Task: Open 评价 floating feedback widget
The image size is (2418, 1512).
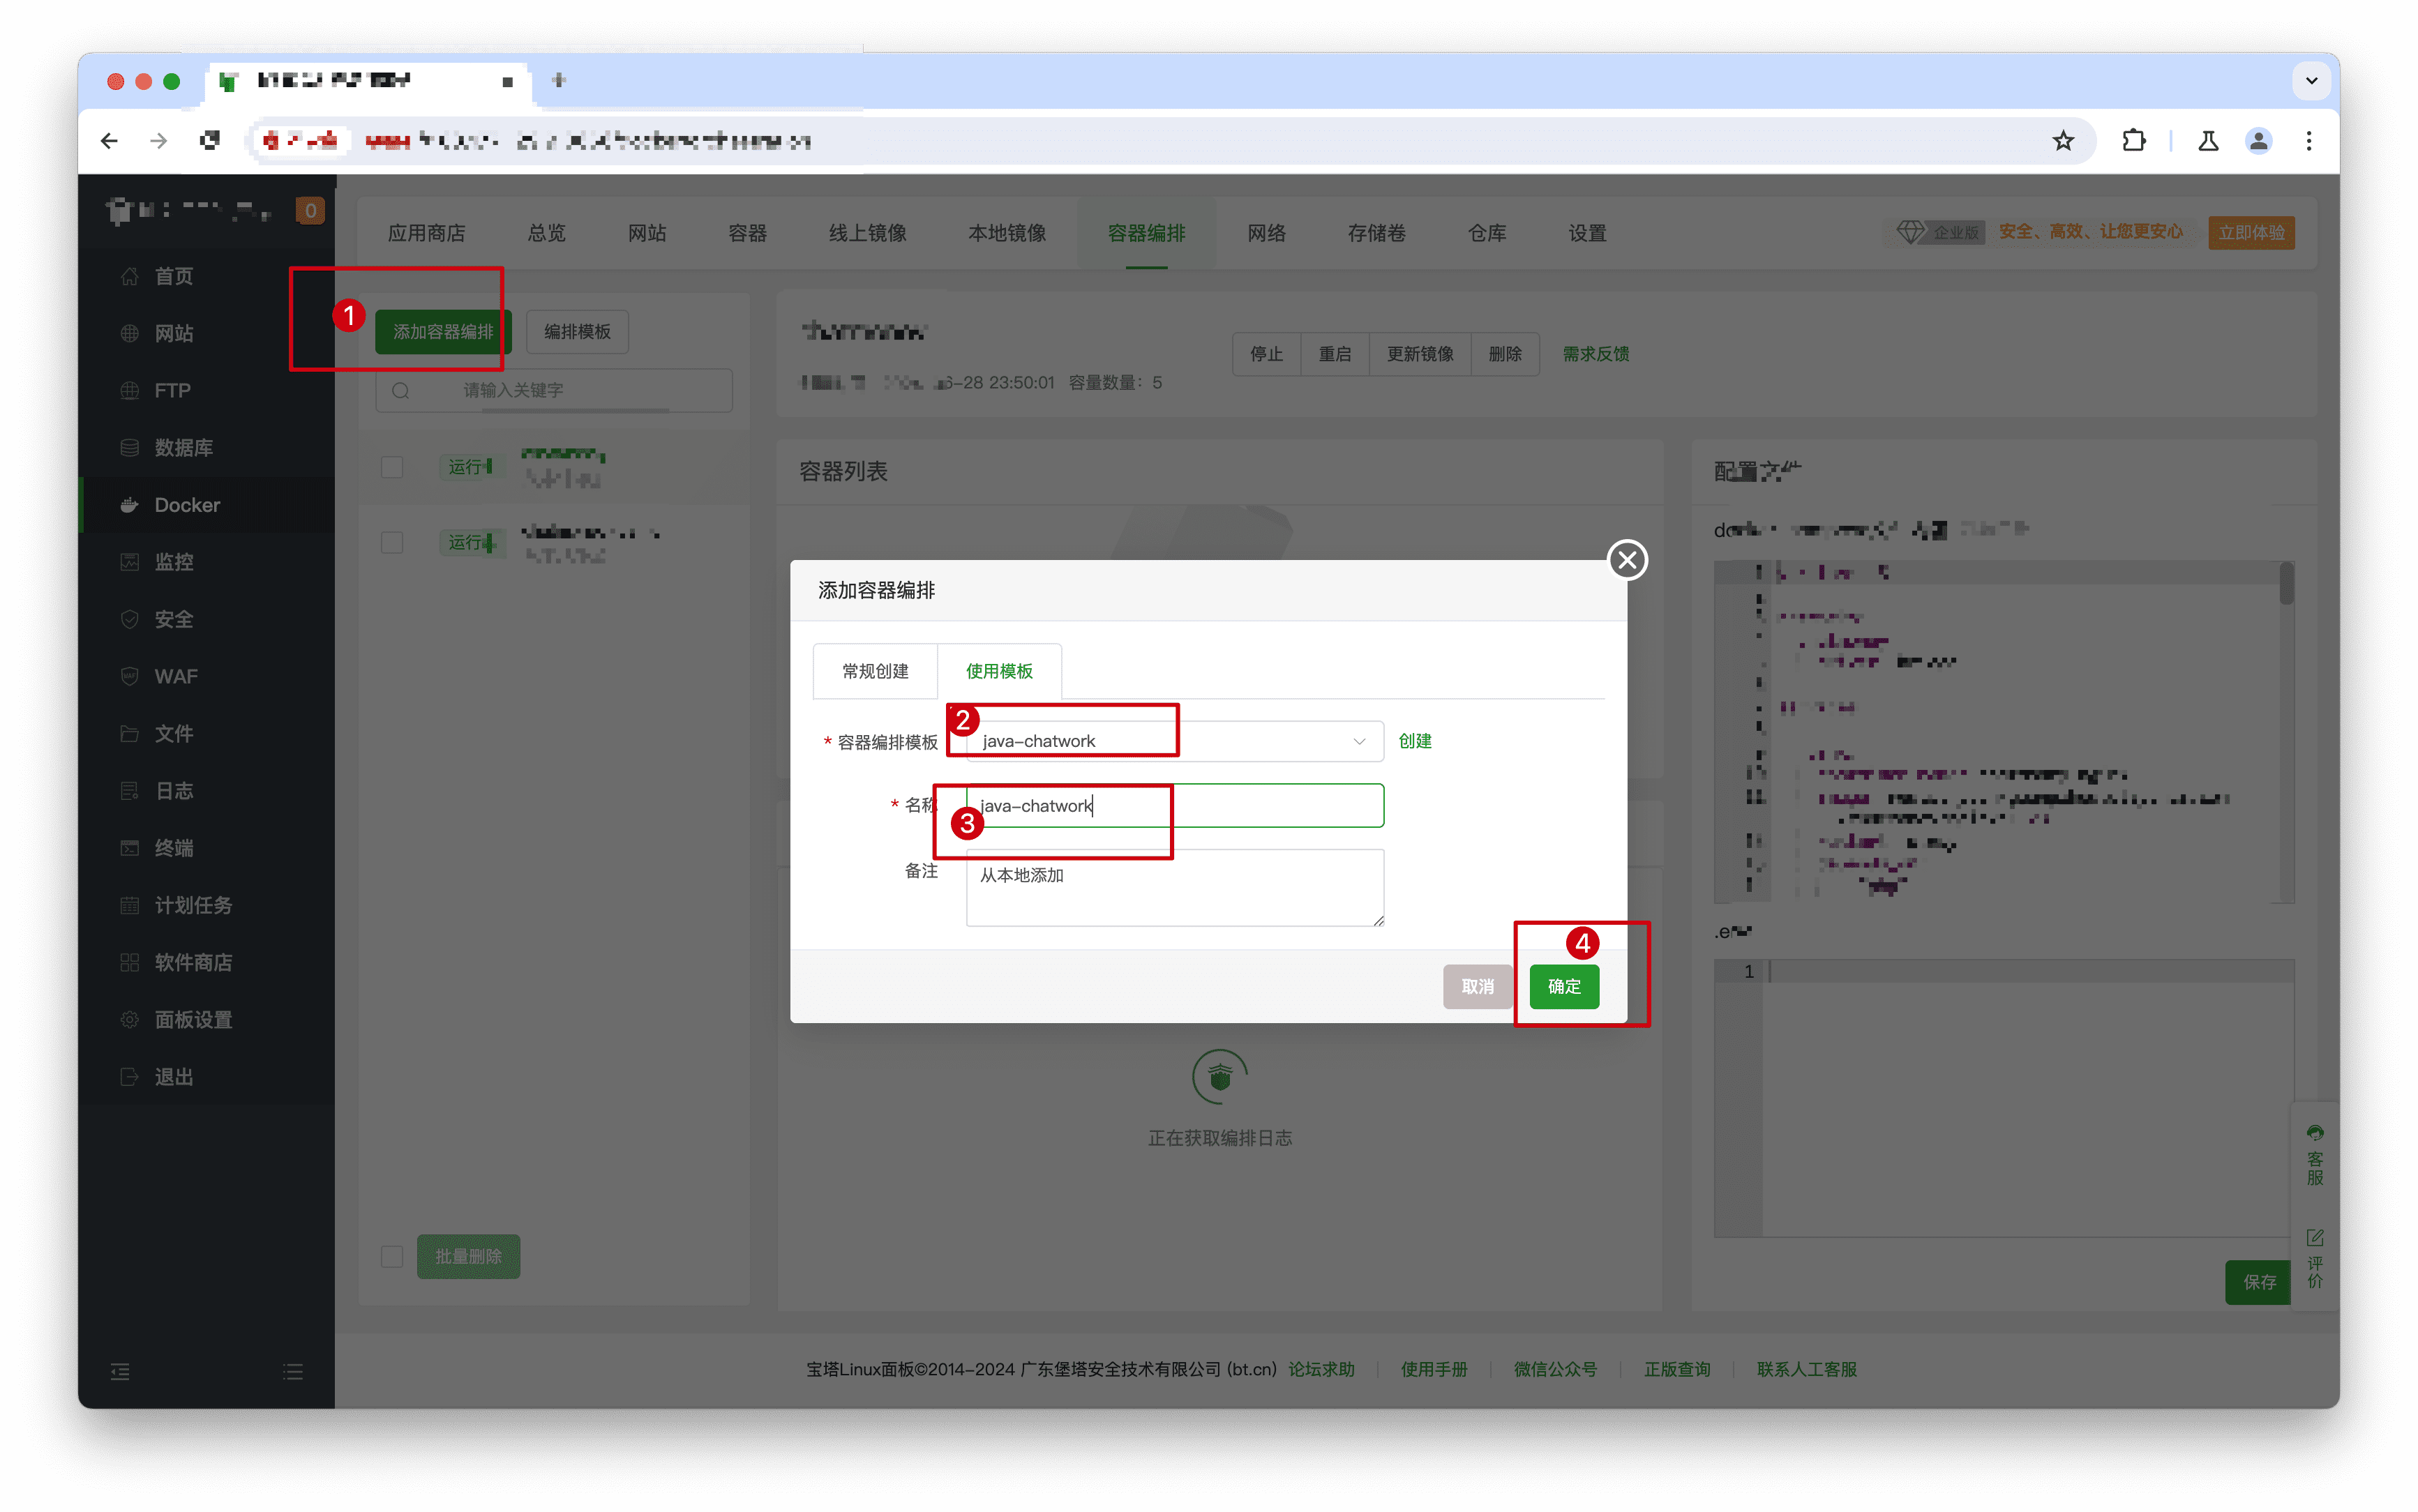Action: 2314,1258
